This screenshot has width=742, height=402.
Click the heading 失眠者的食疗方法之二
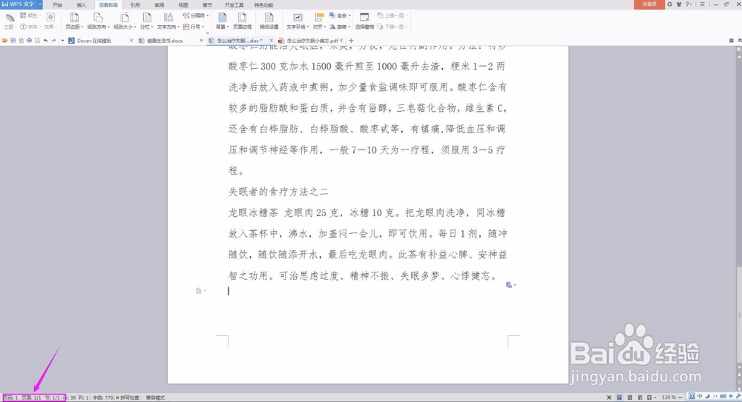pyautogui.click(x=278, y=192)
